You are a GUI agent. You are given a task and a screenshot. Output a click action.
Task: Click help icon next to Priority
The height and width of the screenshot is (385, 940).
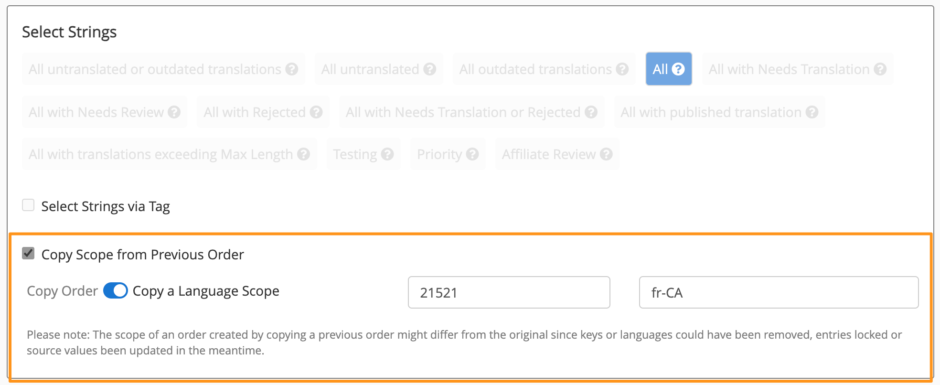coord(472,154)
